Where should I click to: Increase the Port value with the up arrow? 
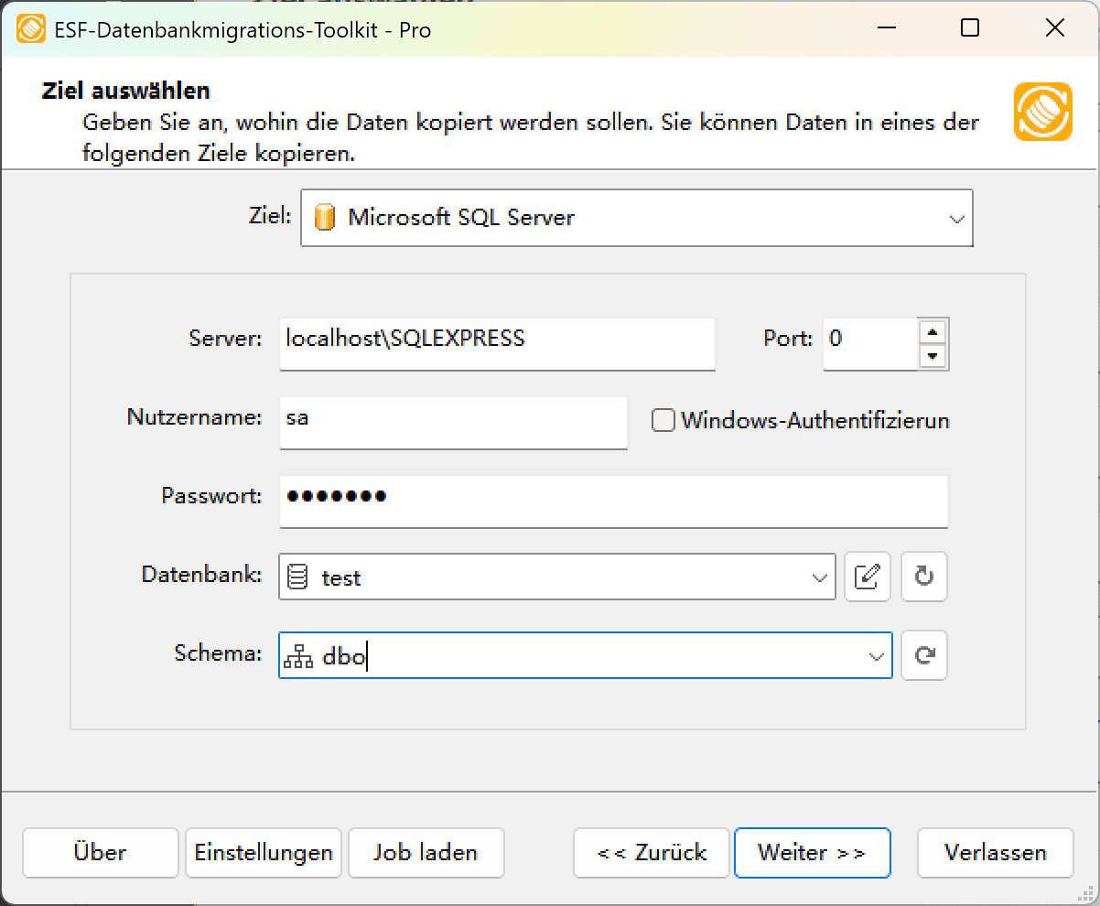(933, 332)
